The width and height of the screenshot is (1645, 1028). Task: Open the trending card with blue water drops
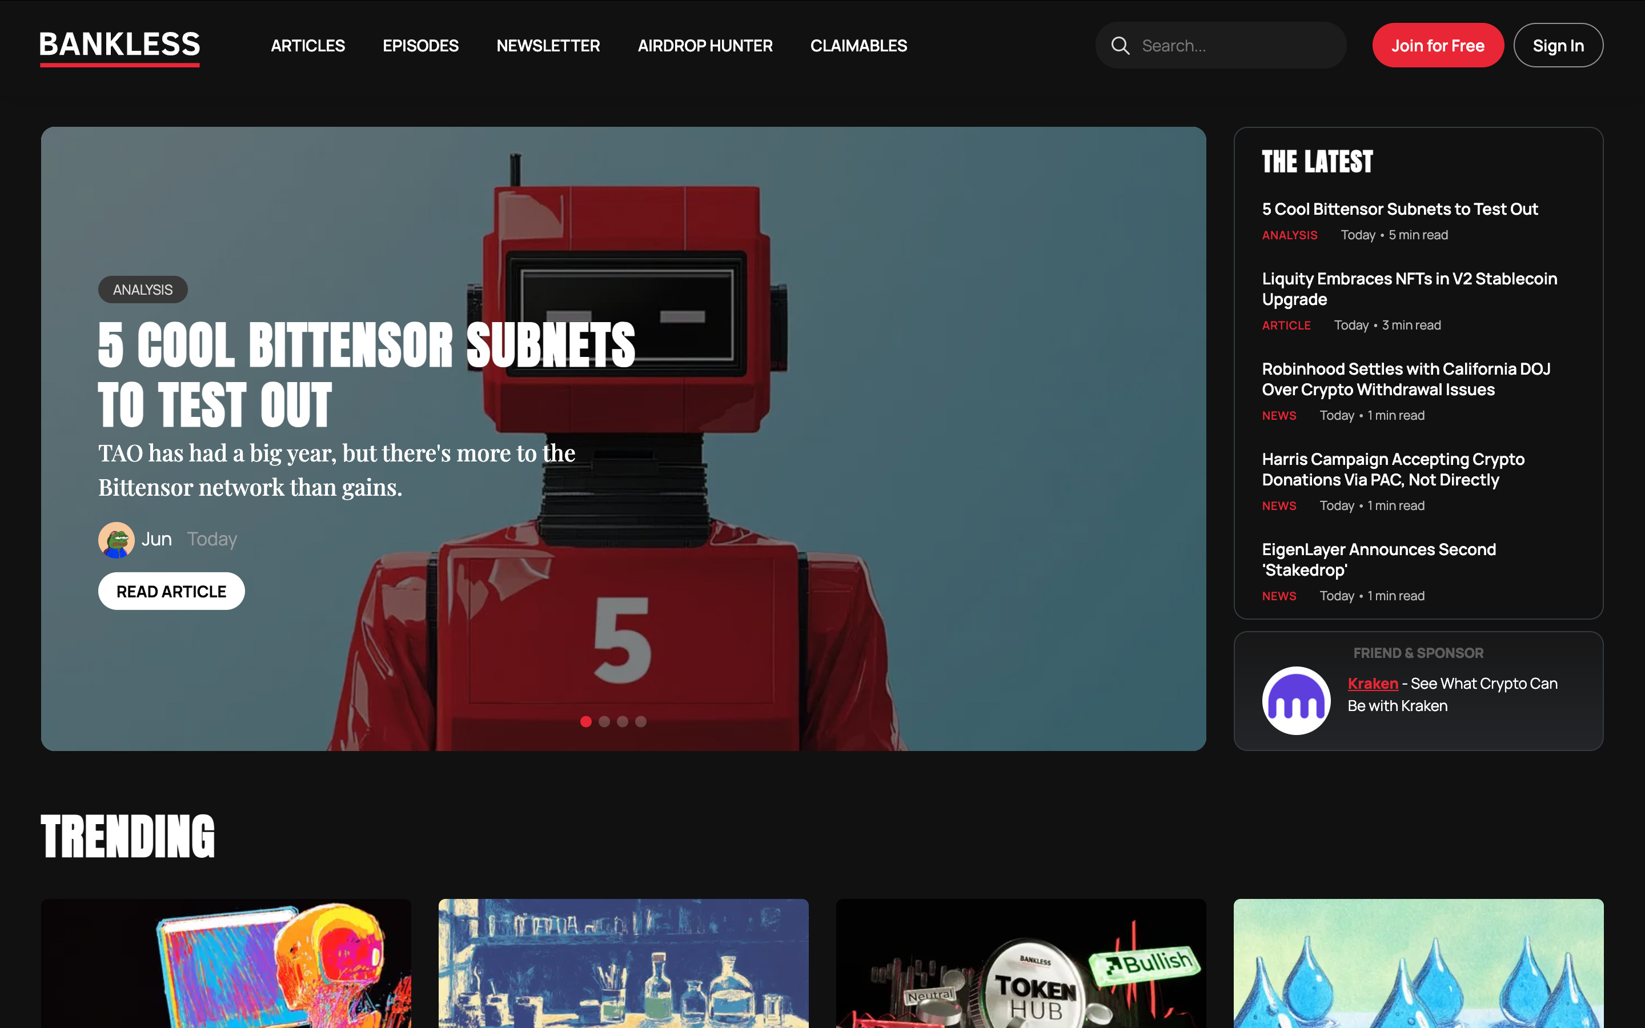click(1419, 963)
